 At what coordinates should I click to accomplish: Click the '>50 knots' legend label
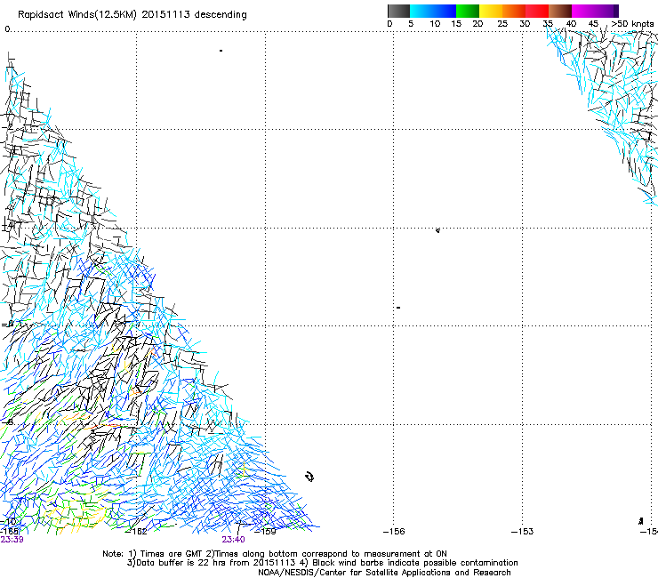(x=632, y=24)
